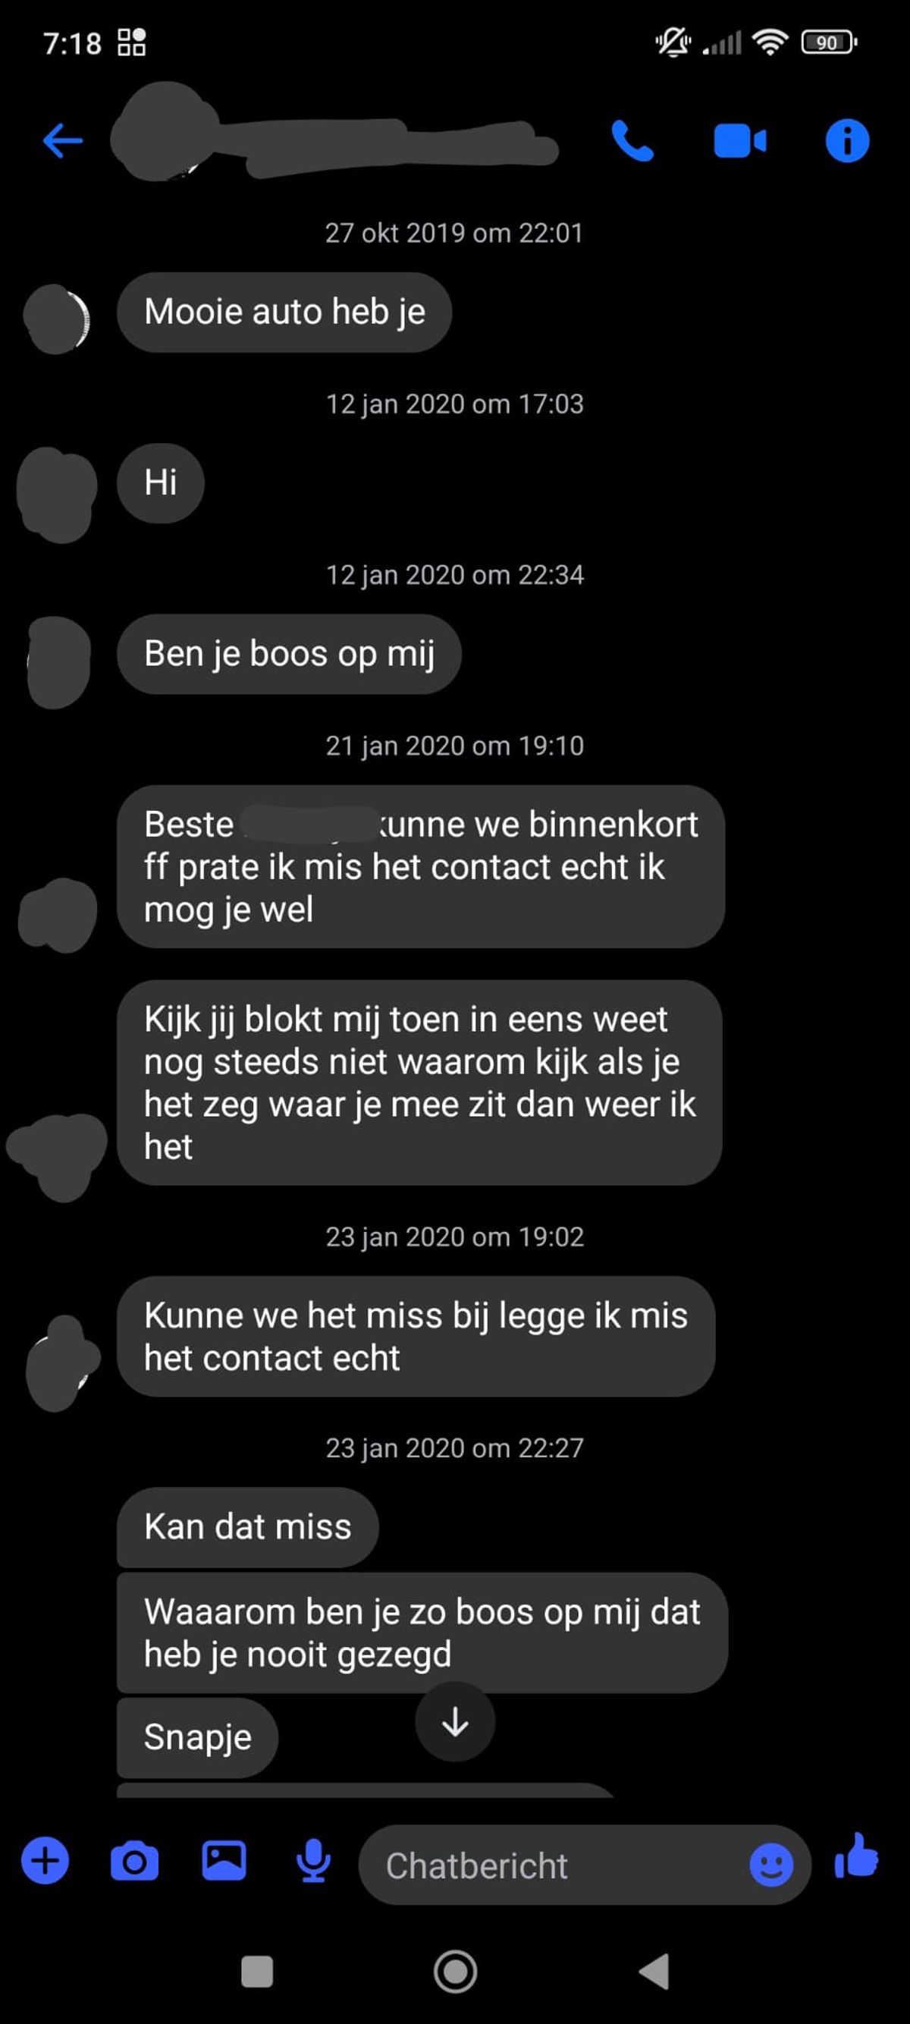Tap Android home button in navigation bar
Viewport: 910px width, 2024px height.
(456, 1972)
